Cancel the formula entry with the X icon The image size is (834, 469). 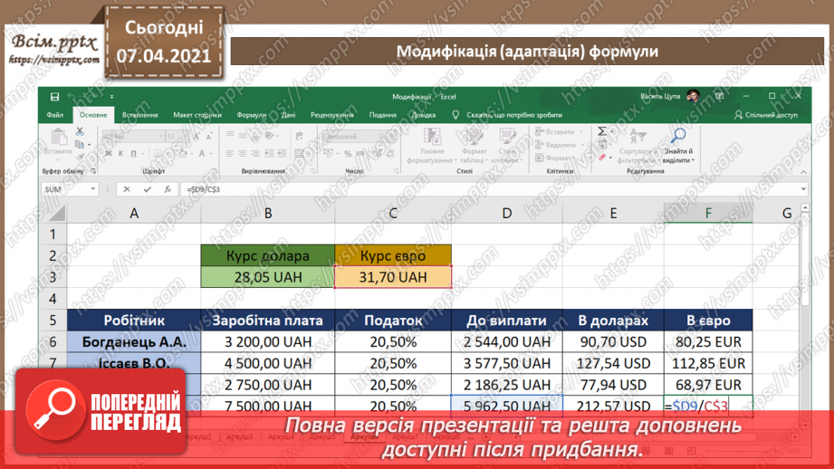coord(127,189)
